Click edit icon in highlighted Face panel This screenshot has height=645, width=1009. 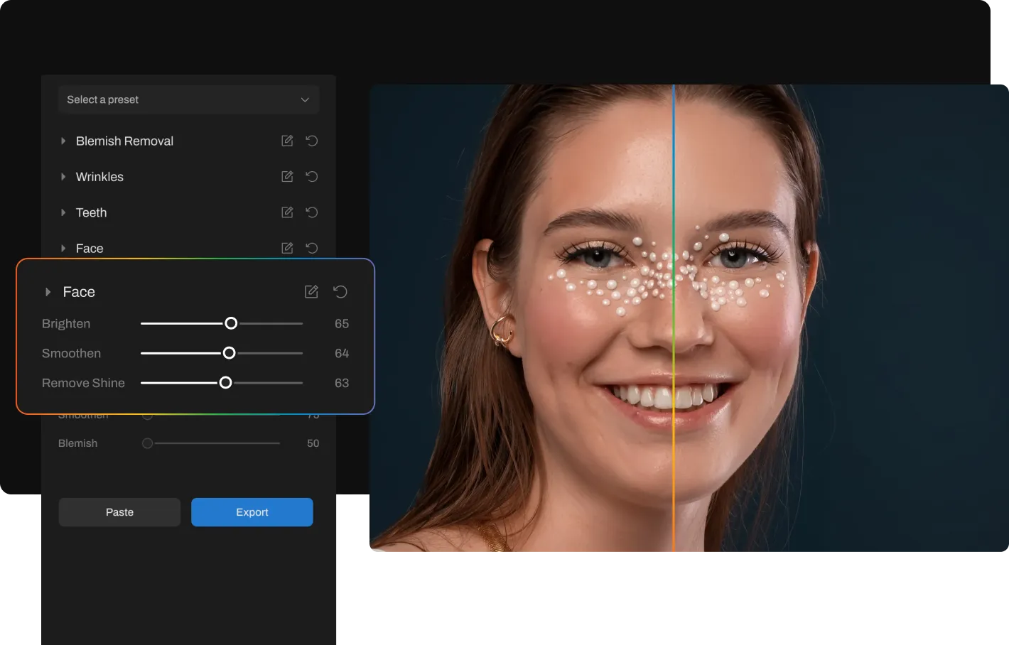[x=311, y=292]
